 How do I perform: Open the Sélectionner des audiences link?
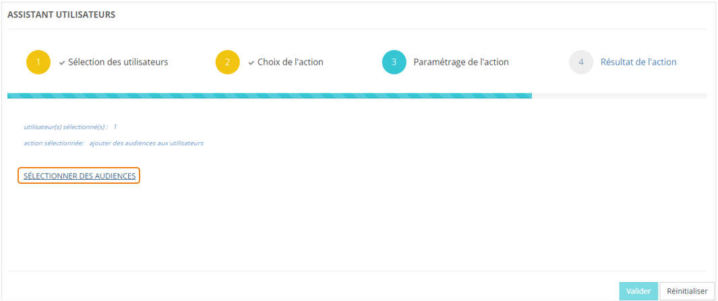click(80, 176)
